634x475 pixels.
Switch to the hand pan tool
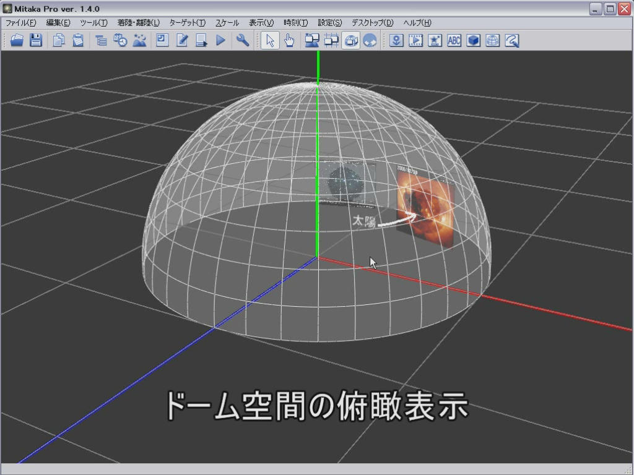tap(290, 40)
